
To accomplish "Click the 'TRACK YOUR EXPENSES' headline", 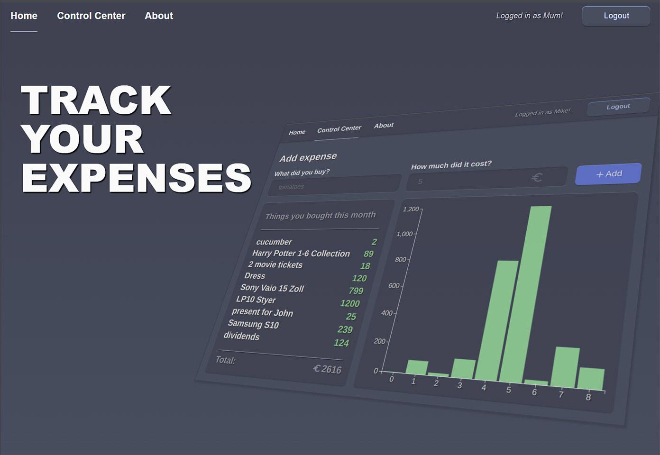I will tap(136, 139).
